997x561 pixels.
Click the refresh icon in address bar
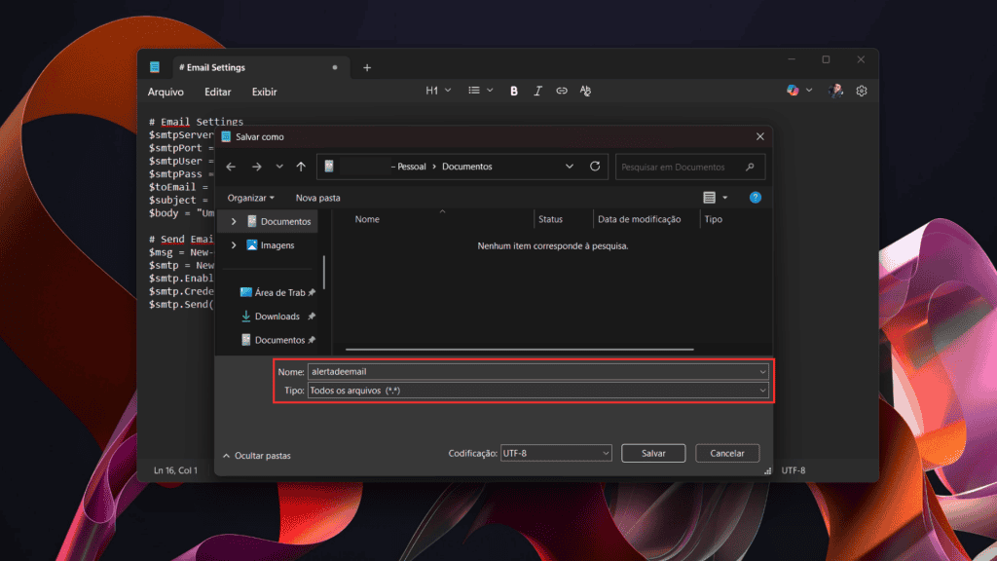[x=595, y=167]
